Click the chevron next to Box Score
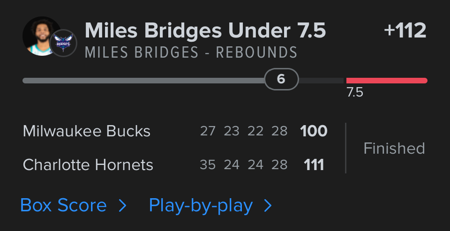Viewport: 450px width, 231px height. tap(122, 206)
